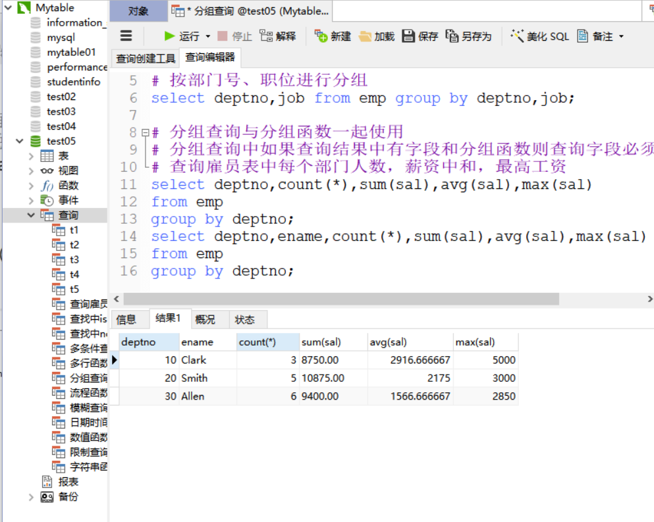This screenshot has height=522, width=654.
Task: Click the editor horizontal scrollbar thumb
Action: click(x=341, y=299)
